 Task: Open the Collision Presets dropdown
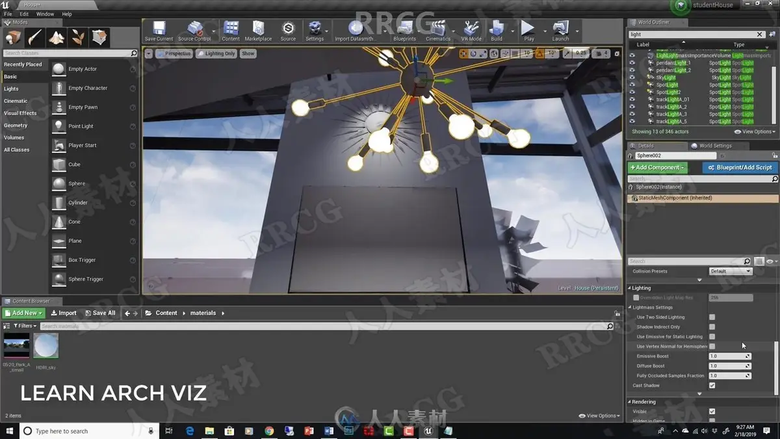[730, 271]
